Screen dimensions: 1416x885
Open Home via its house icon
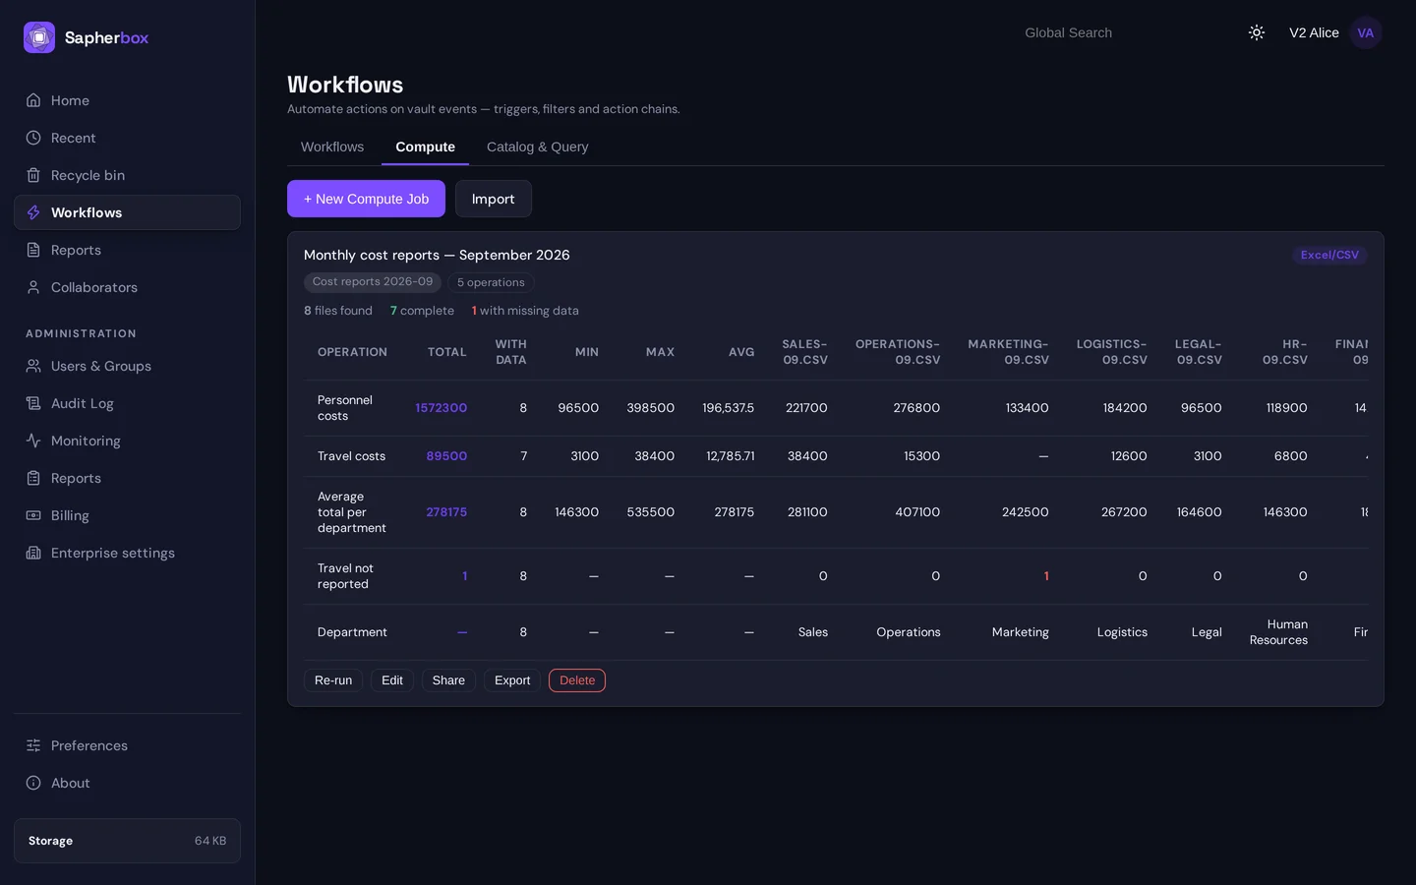tap(33, 100)
